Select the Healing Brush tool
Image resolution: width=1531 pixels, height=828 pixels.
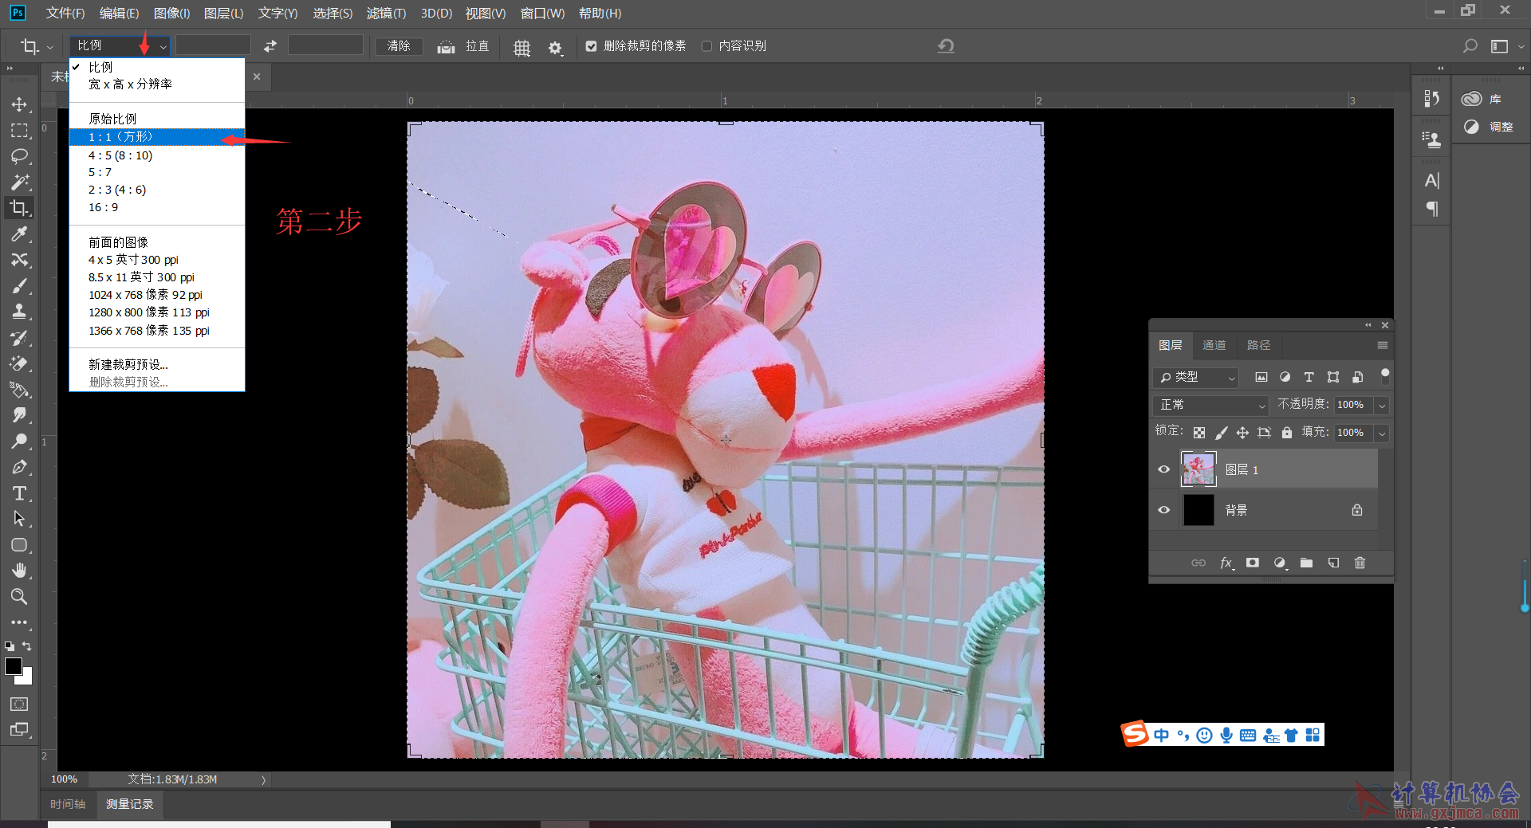click(x=19, y=260)
